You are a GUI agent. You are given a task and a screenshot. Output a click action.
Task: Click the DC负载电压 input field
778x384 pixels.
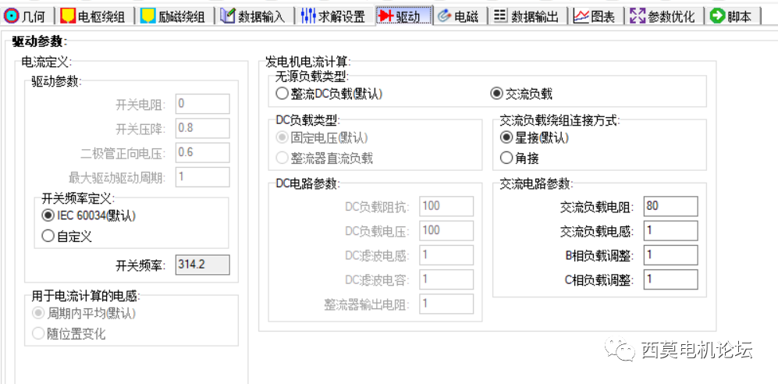point(446,230)
